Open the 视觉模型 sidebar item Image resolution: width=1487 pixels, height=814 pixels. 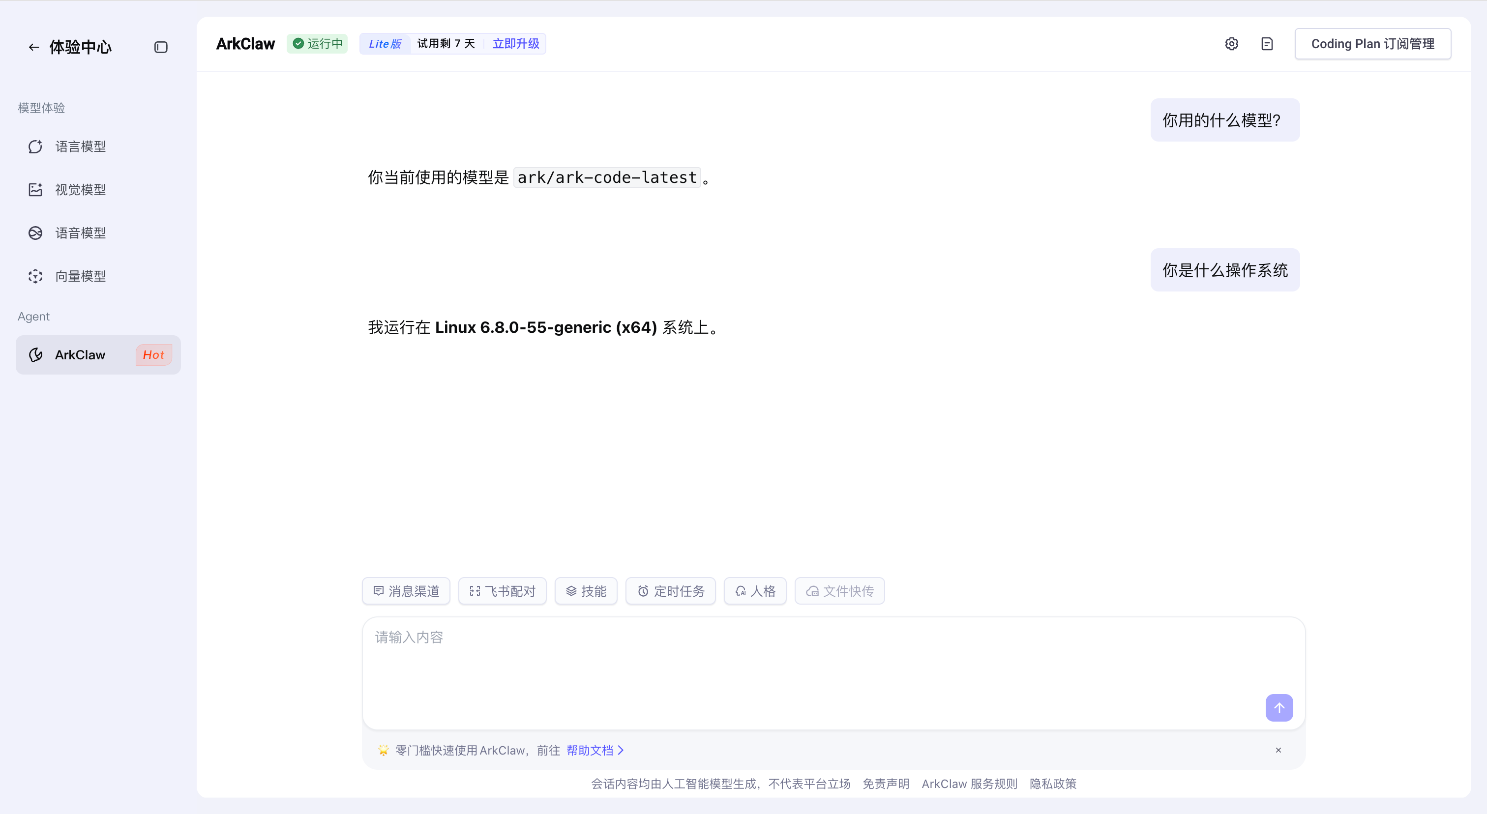coord(80,190)
